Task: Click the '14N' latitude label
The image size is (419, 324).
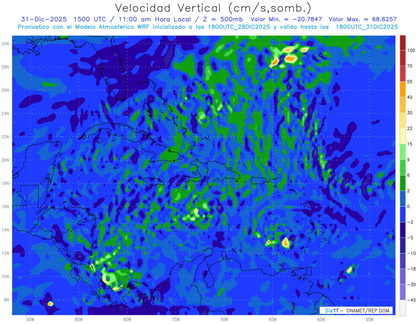Action: pyautogui.click(x=6, y=230)
